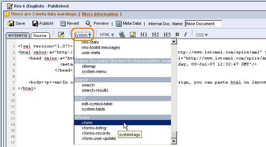Open the CSS dropdown menu
This screenshot has height=147, width=266.
tap(202, 35)
